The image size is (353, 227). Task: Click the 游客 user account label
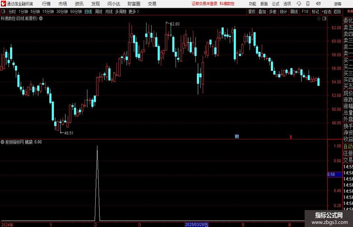pos(337,4)
